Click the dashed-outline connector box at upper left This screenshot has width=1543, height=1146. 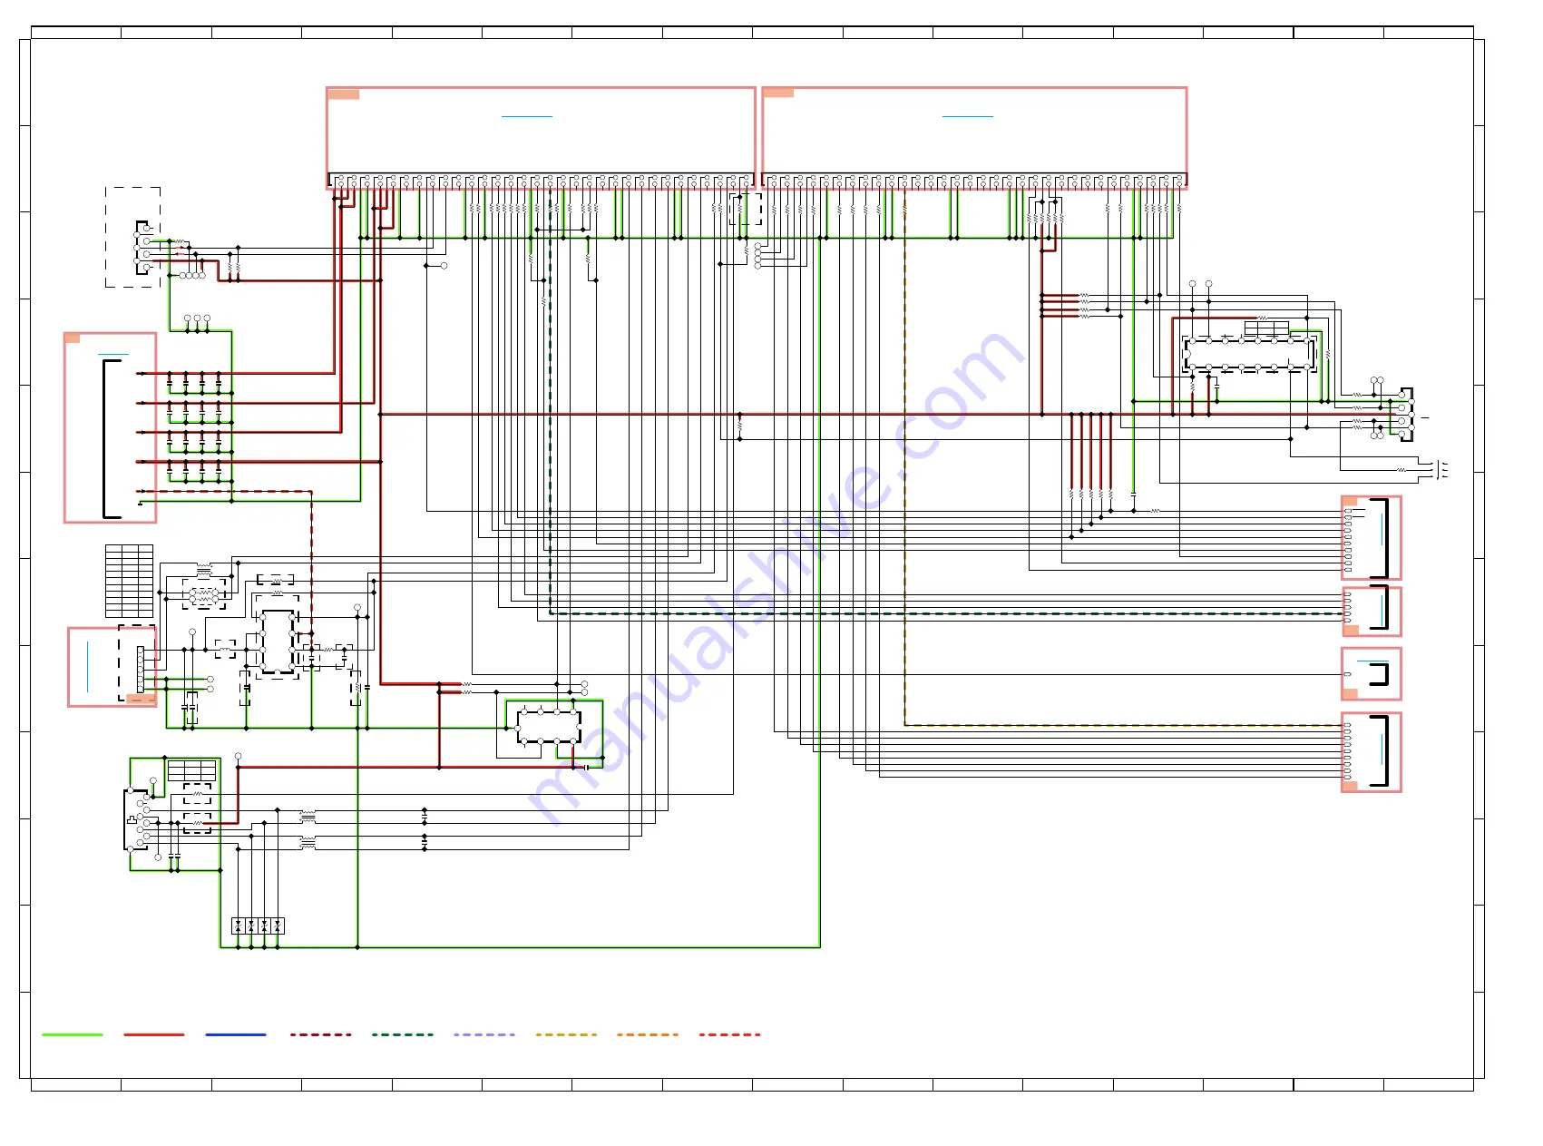[133, 238]
